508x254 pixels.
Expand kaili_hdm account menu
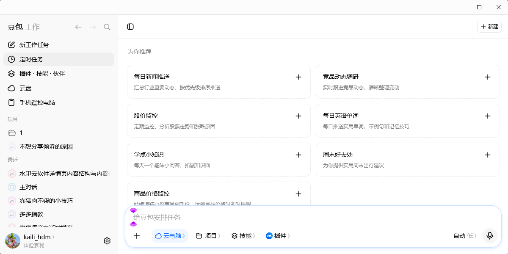[x=39, y=237]
